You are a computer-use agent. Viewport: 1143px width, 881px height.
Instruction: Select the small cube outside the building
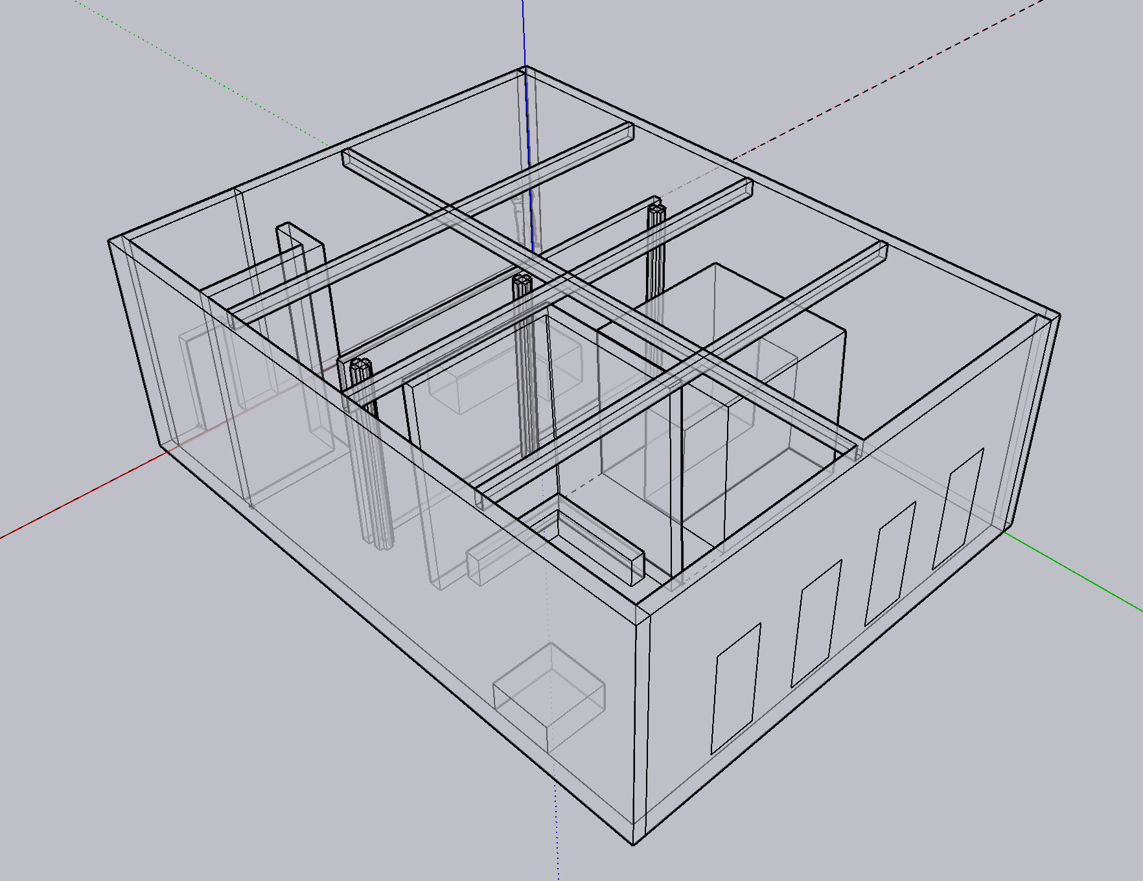coord(549,698)
